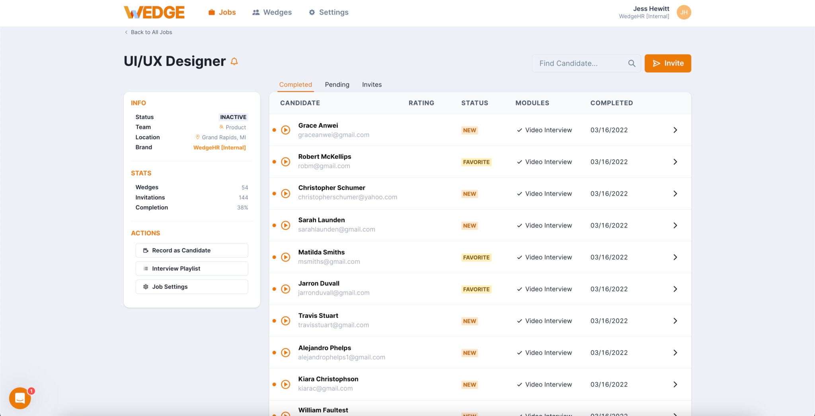Open the Intercom chat bubble

tap(19, 398)
